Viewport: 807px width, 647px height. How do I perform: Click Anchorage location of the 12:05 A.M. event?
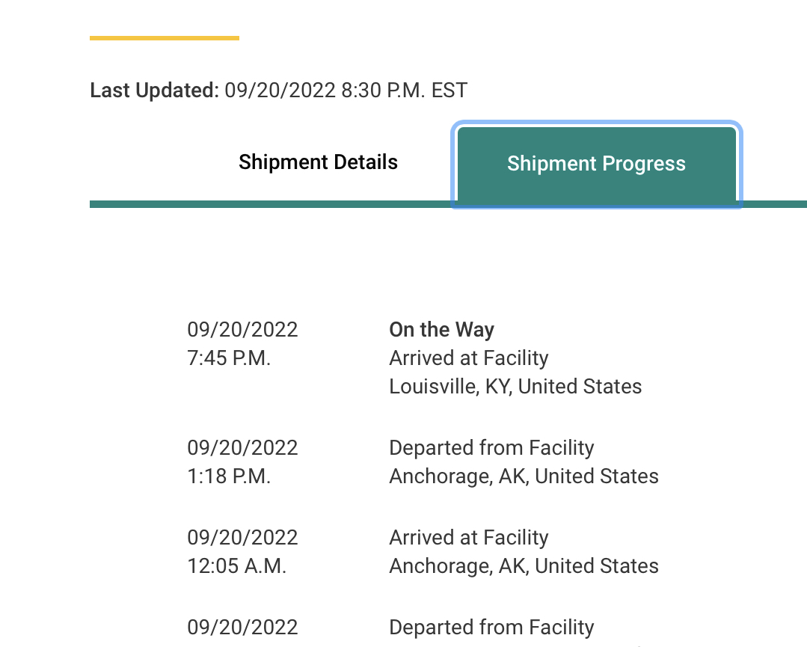(x=524, y=566)
